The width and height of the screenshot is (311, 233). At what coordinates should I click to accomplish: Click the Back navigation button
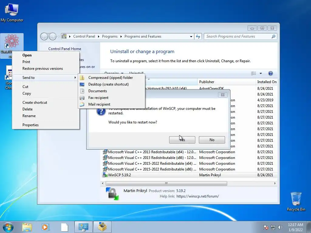click(44, 36)
